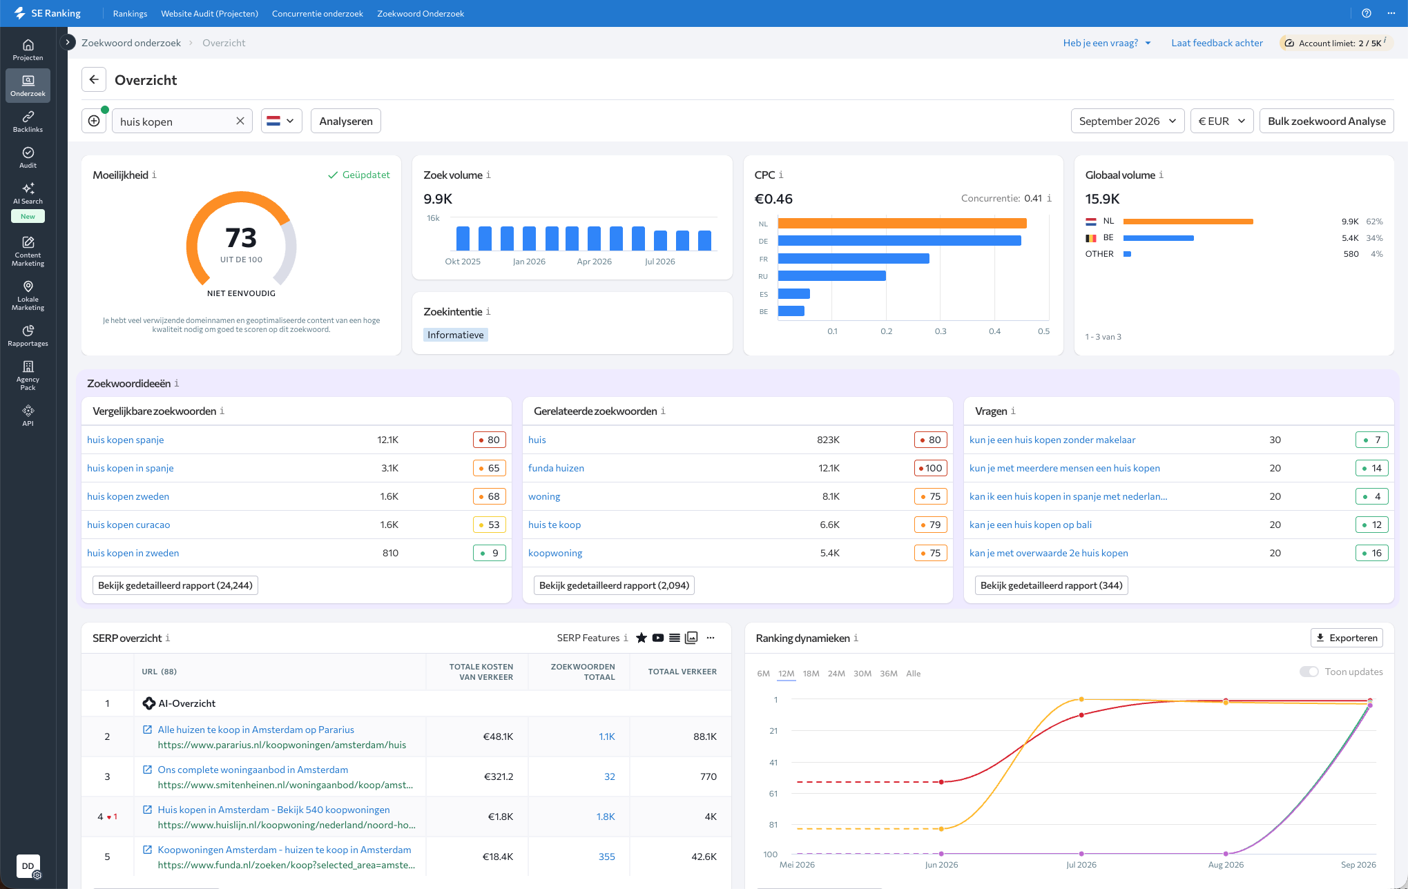Open Projecten in the sidebar
The image size is (1408, 889).
tap(28, 50)
